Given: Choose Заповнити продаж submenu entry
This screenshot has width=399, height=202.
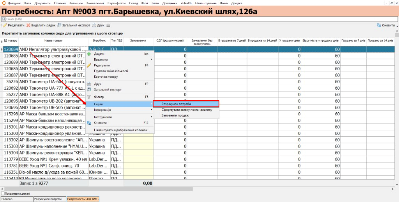Looking at the screenshot, I should click(x=186, y=115).
